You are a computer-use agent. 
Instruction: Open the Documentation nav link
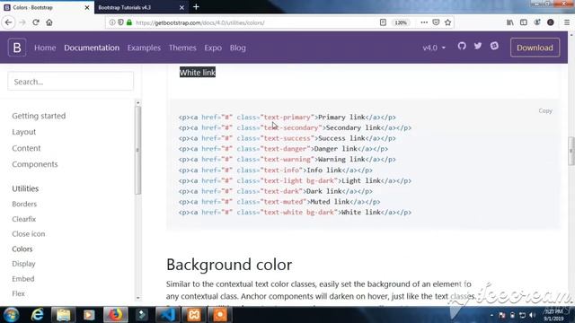point(92,48)
